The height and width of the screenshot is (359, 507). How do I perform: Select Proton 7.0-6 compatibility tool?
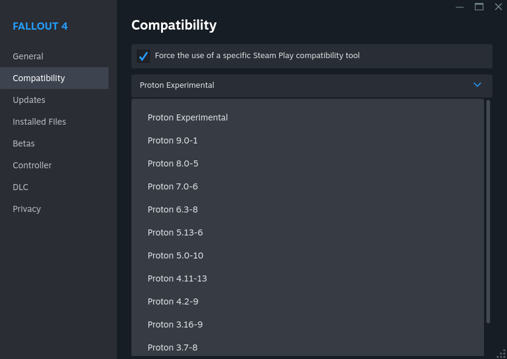[x=173, y=186]
